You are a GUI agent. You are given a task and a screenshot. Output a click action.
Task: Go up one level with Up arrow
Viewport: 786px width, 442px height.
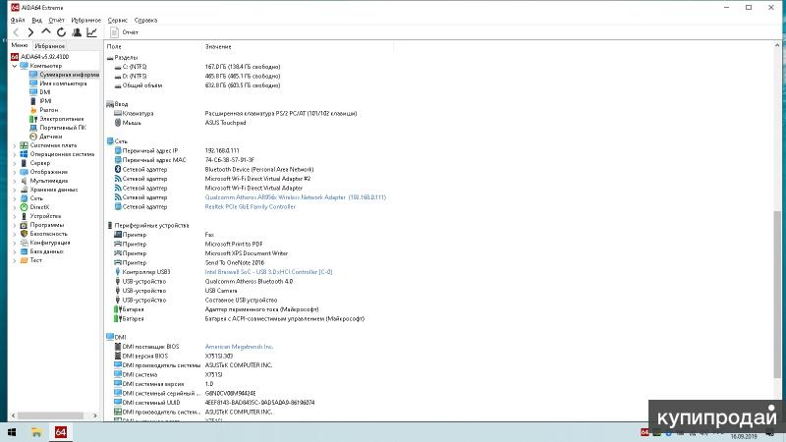coord(46,31)
